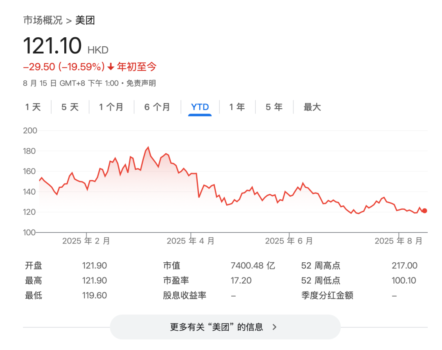This screenshot has height=350, width=442.
Task: Click the red endpoint dot on chart
Action: 424,211
